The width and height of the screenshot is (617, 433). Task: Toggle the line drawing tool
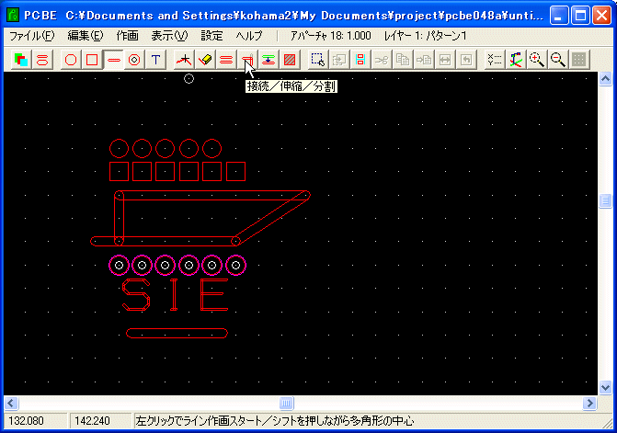[114, 60]
